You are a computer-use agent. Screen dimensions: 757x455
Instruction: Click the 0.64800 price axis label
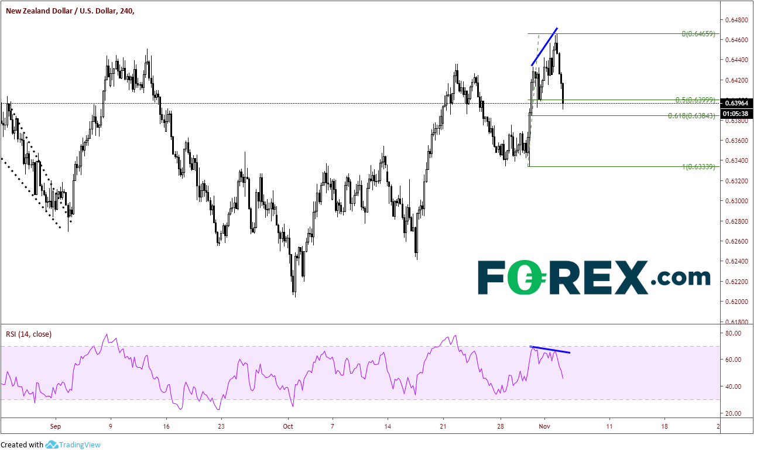[x=735, y=20]
